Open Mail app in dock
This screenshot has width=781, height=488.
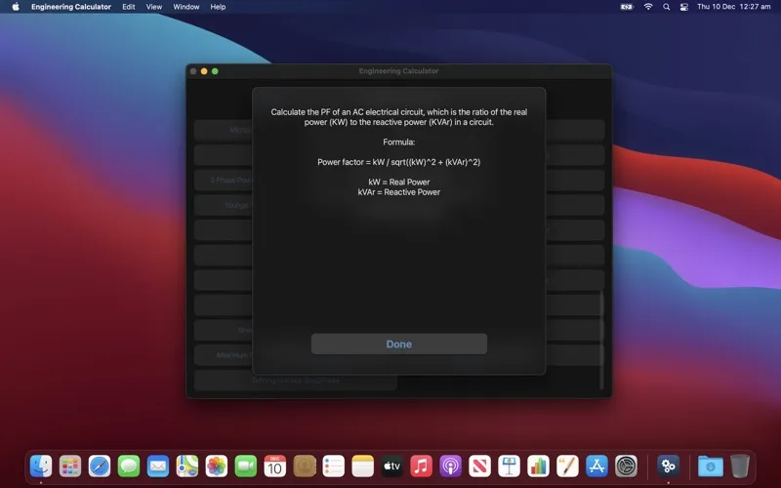click(x=158, y=466)
